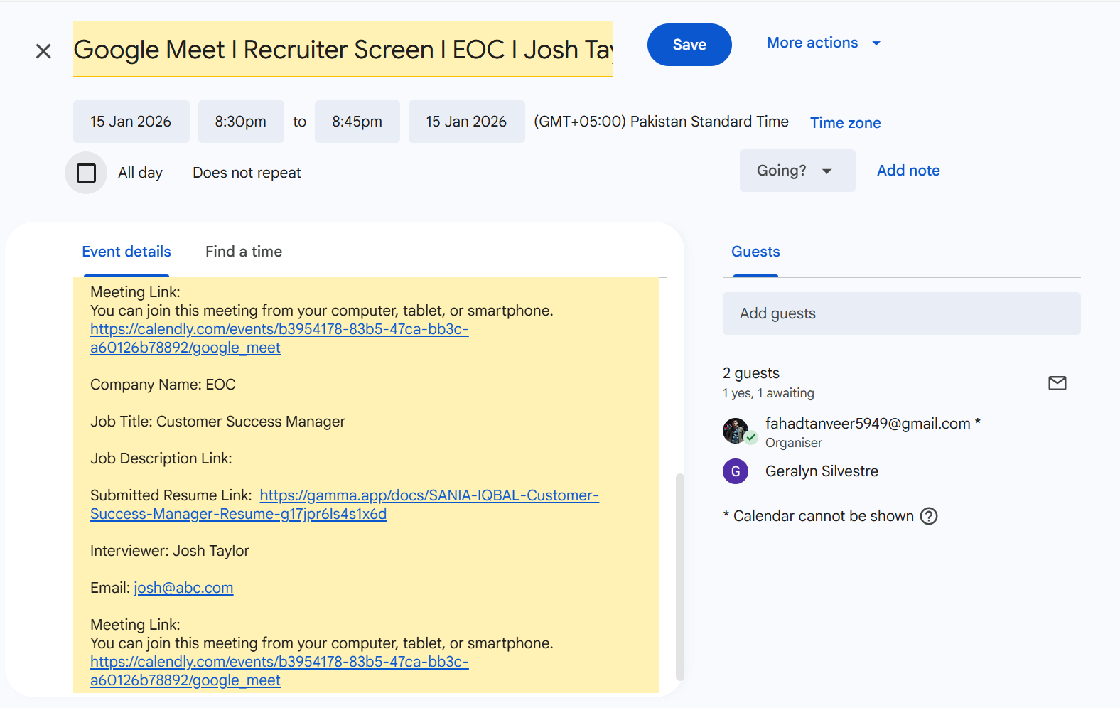Click the Job Description Link: line
The height and width of the screenshot is (708, 1120).
click(161, 458)
